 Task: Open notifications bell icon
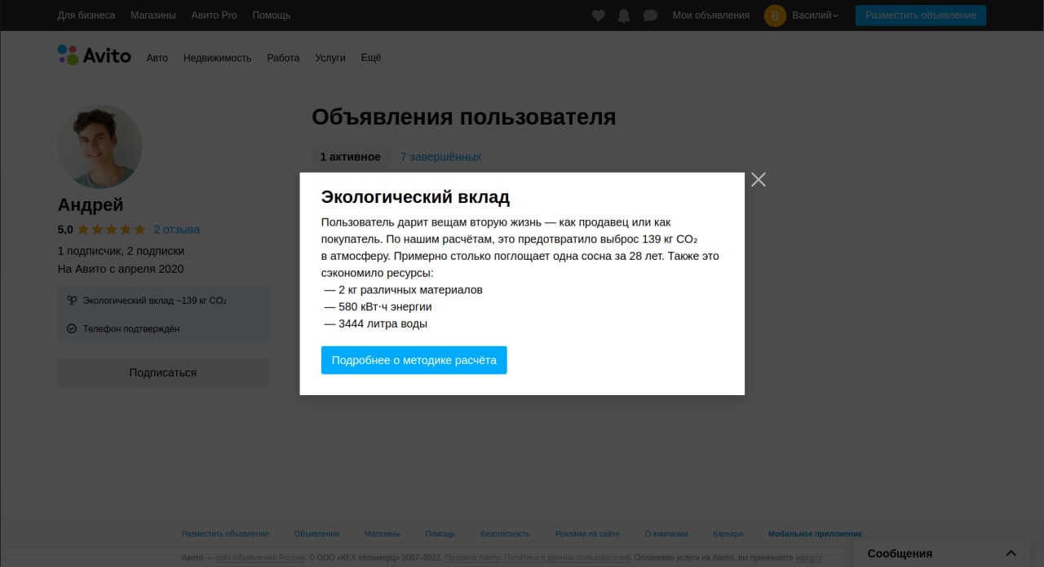coord(624,15)
